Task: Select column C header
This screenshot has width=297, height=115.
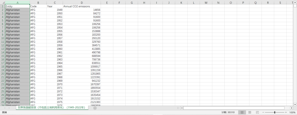Action: pyautogui.click(x=55, y=3)
